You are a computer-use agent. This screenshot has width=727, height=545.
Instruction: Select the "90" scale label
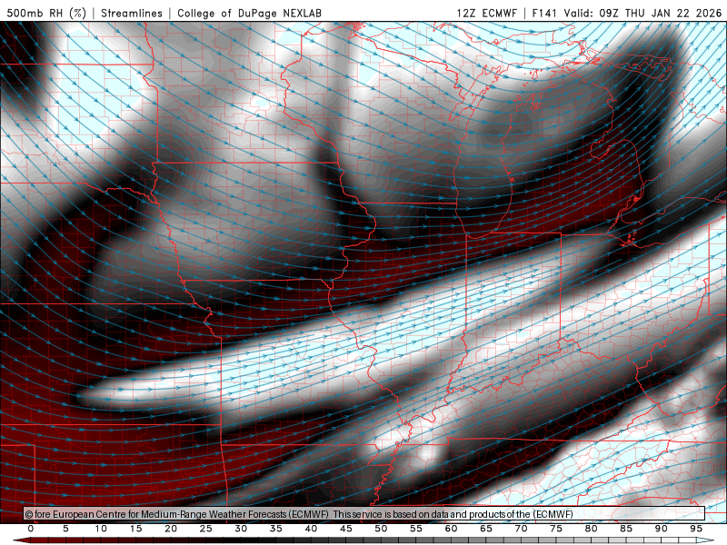click(x=661, y=529)
